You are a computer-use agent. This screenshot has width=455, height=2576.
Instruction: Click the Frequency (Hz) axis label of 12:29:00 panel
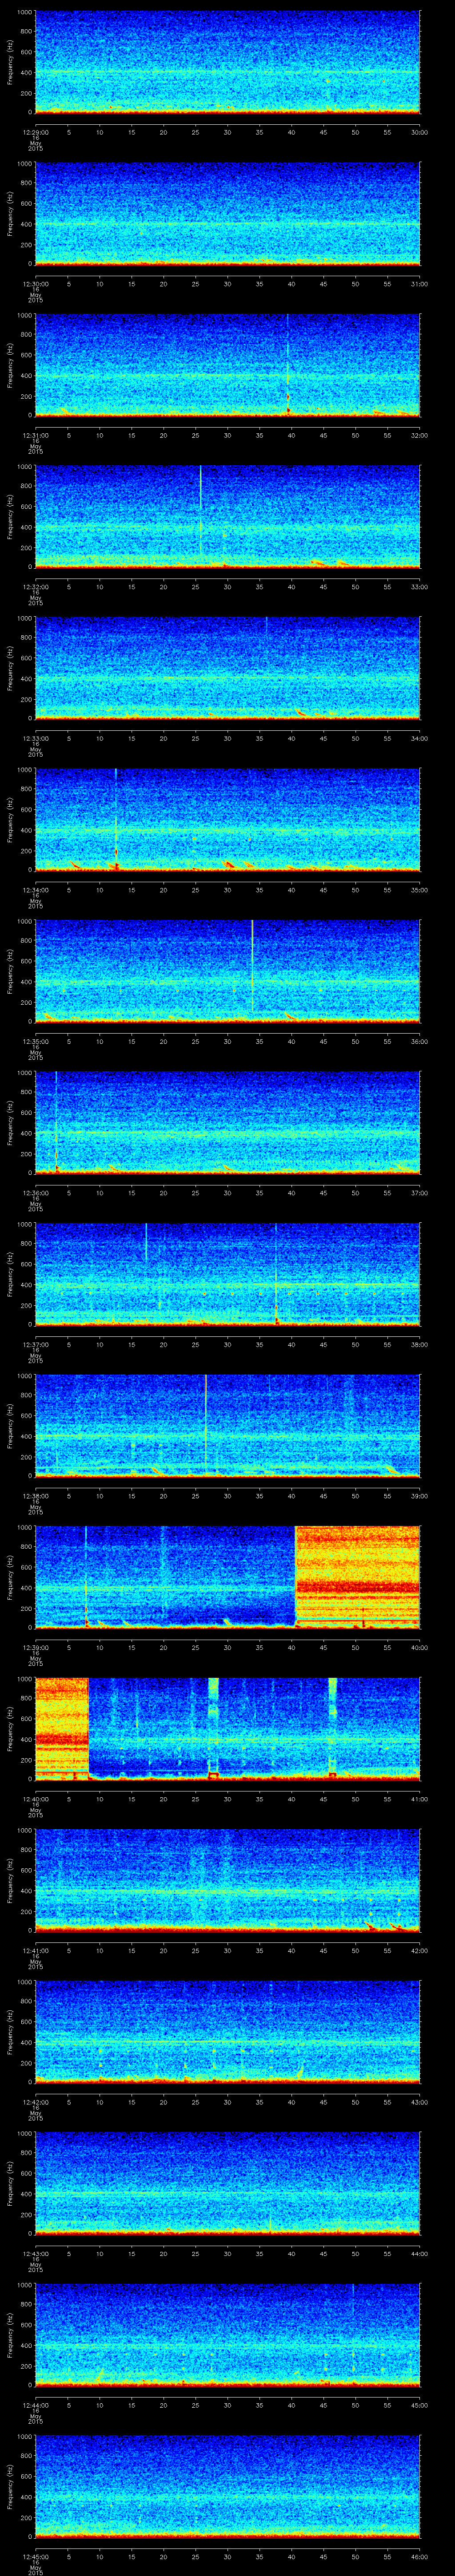pyautogui.click(x=10, y=62)
